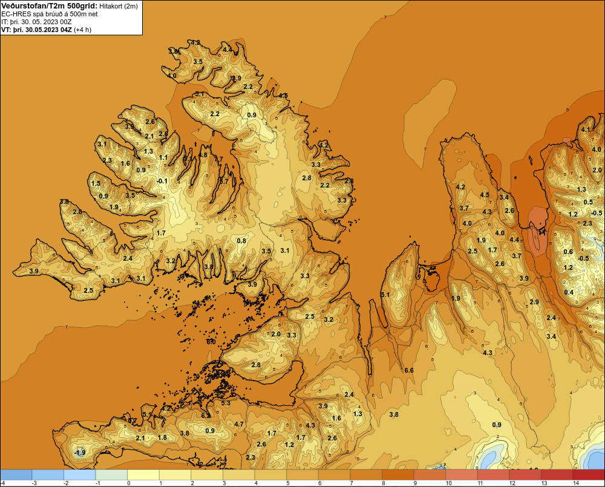This screenshot has height=487, width=605.
Task: Select the 11 to 12 legend swatch
Action: click(493, 475)
